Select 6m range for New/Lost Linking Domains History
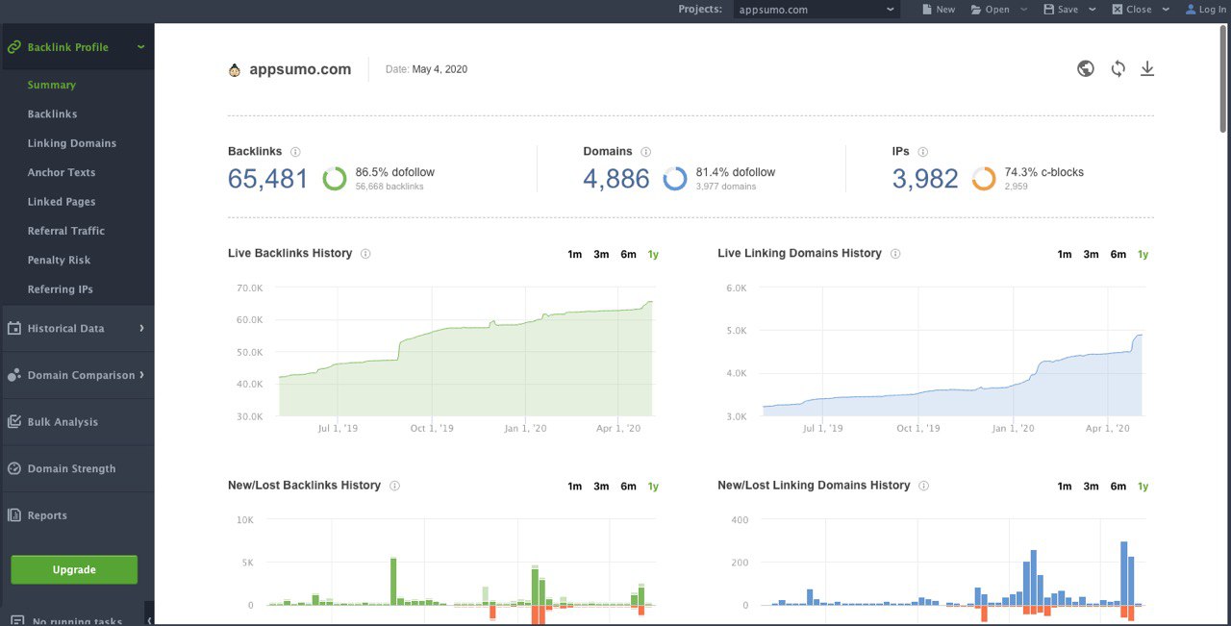1231x626 pixels. 1118,487
